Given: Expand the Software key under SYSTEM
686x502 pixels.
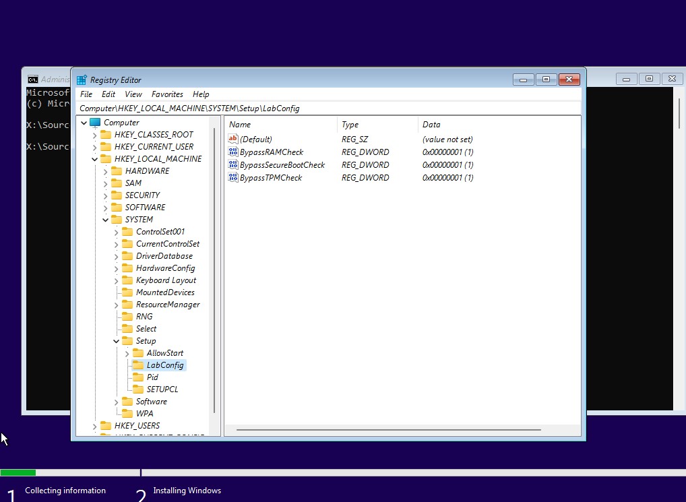Looking at the screenshot, I should pyautogui.click(x=116, y=402).
